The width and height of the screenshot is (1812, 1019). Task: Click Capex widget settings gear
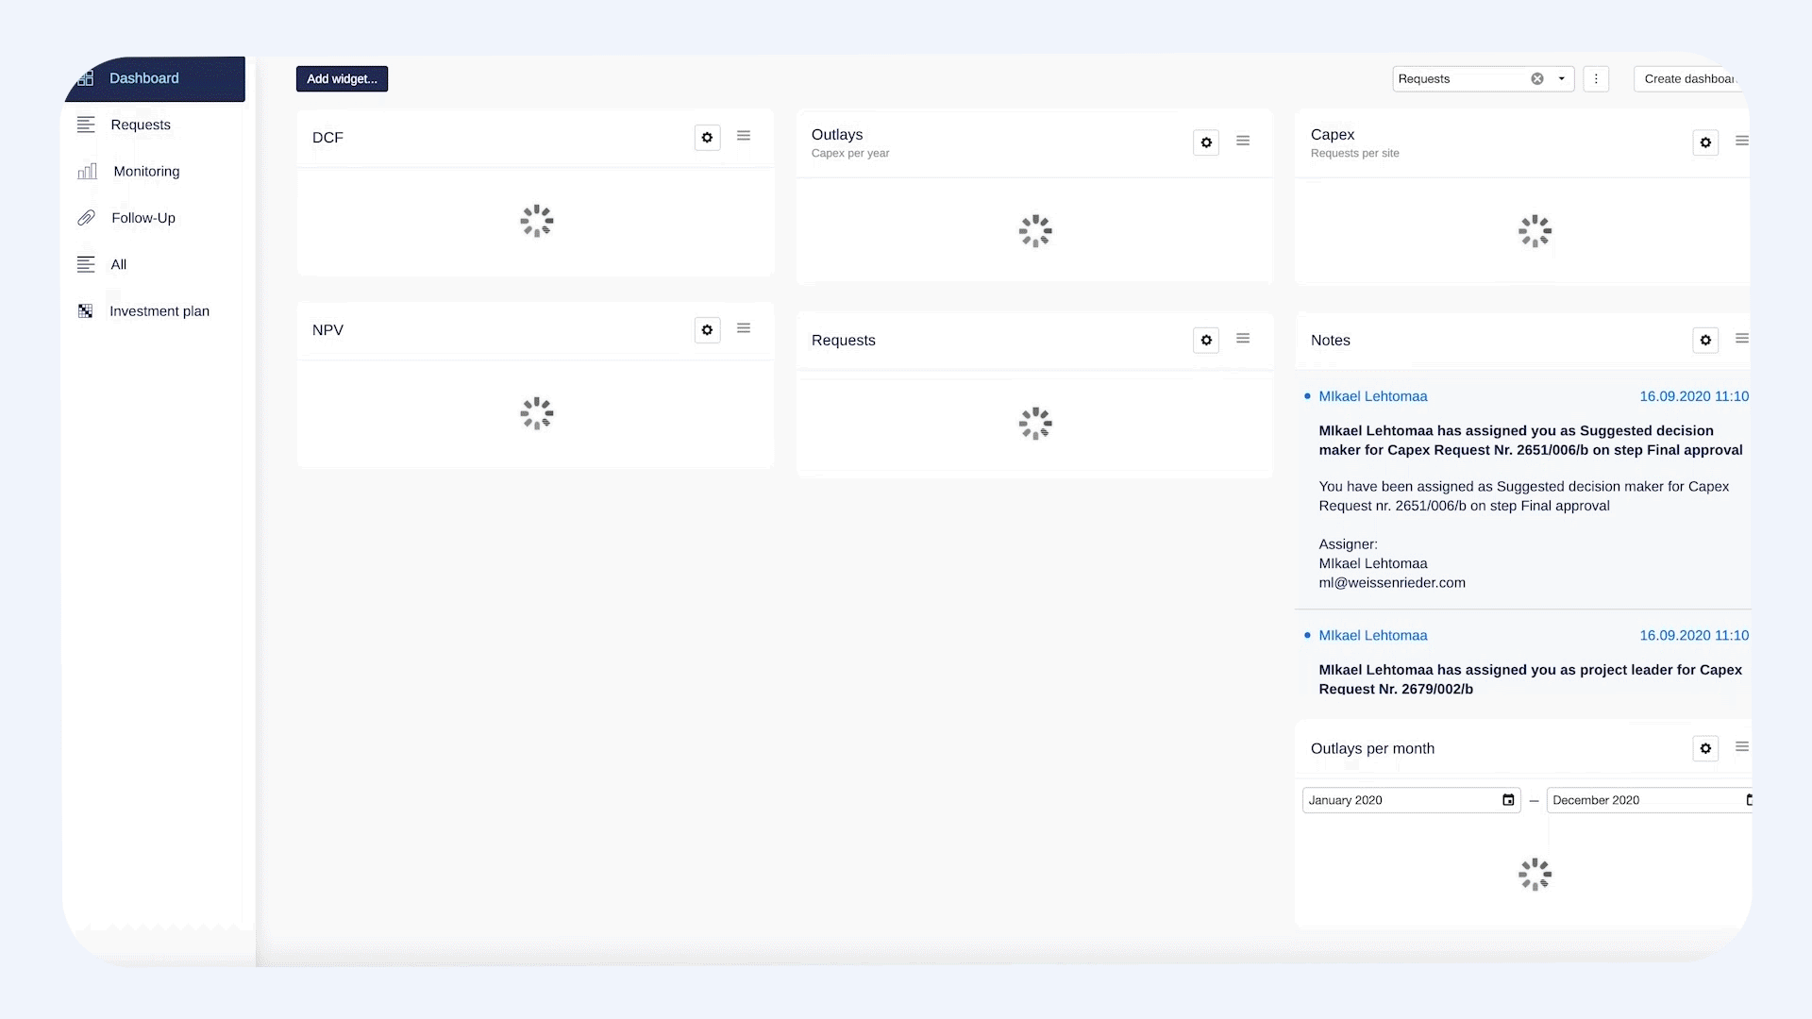[x=1705, y=142]
